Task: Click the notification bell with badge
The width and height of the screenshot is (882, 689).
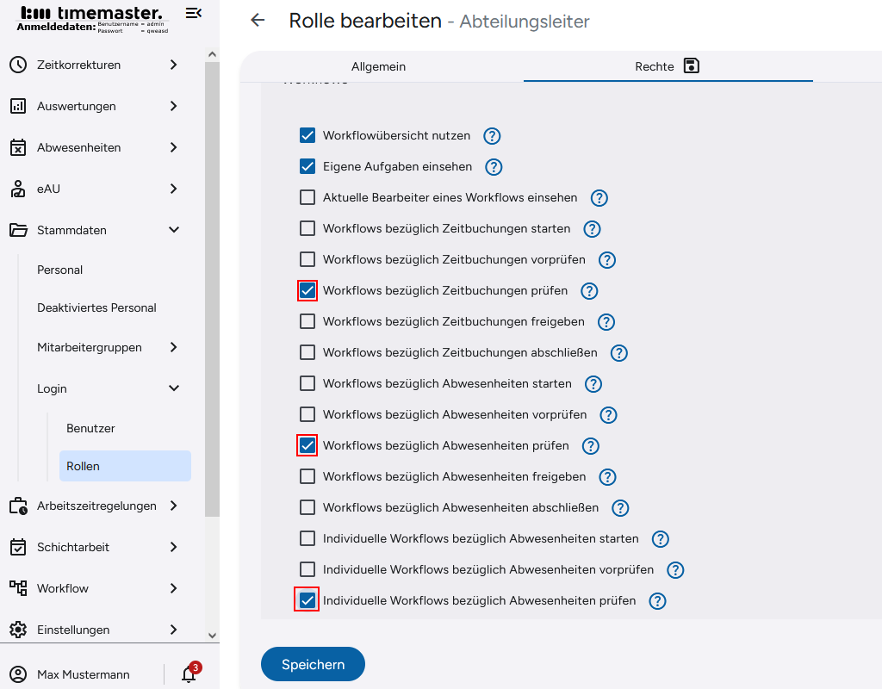Action: pyautogui.click(x=188, y=674)
